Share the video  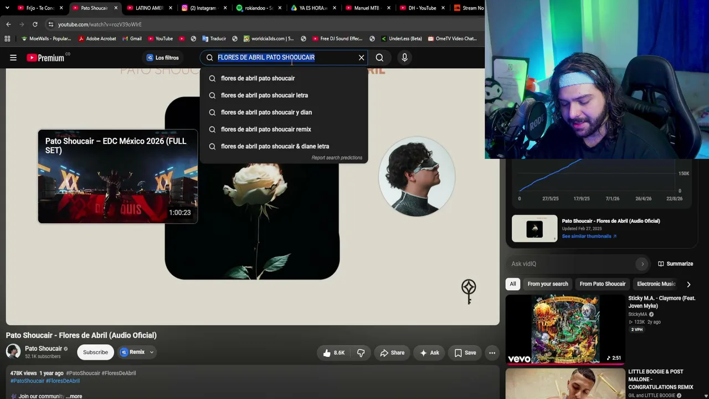pos(392,353)
